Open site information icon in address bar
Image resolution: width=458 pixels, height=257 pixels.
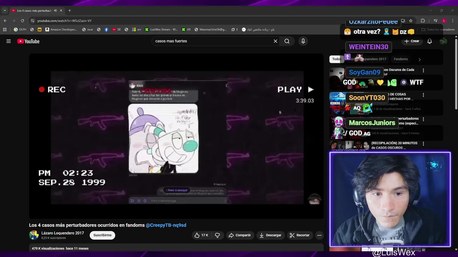[33, 21]
